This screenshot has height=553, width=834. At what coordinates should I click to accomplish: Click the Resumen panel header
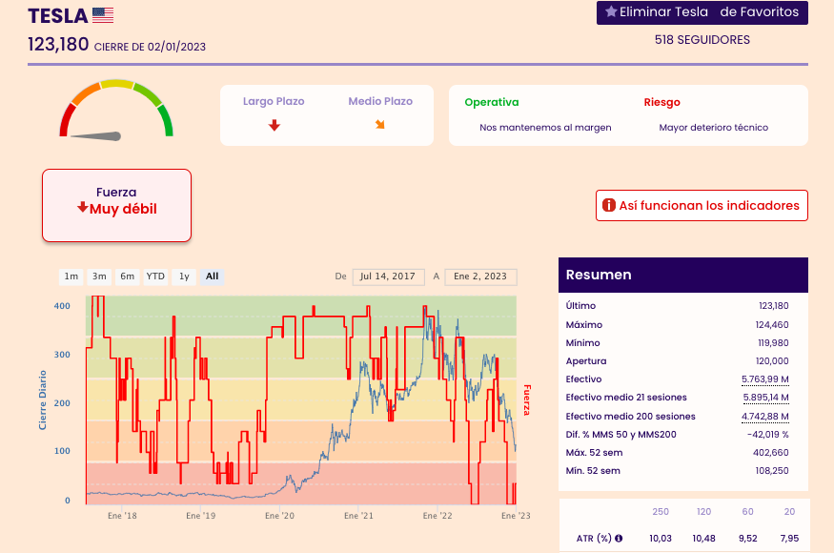683,276
